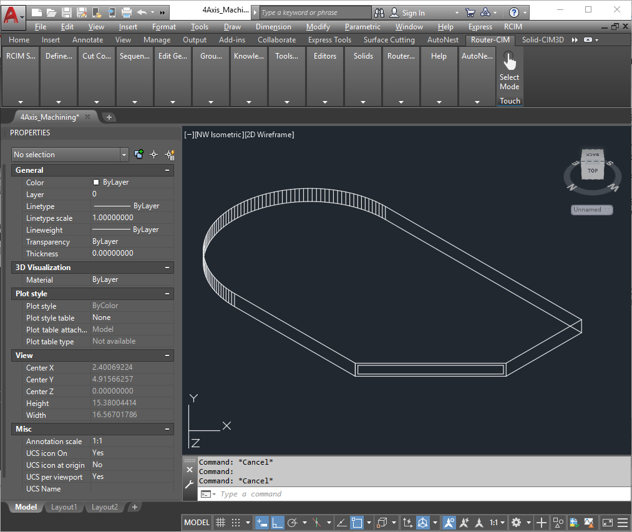This screenshot has width=632, height=532.
Task: Click the Quick Select icon in Properties
Action: click(169, 155)
